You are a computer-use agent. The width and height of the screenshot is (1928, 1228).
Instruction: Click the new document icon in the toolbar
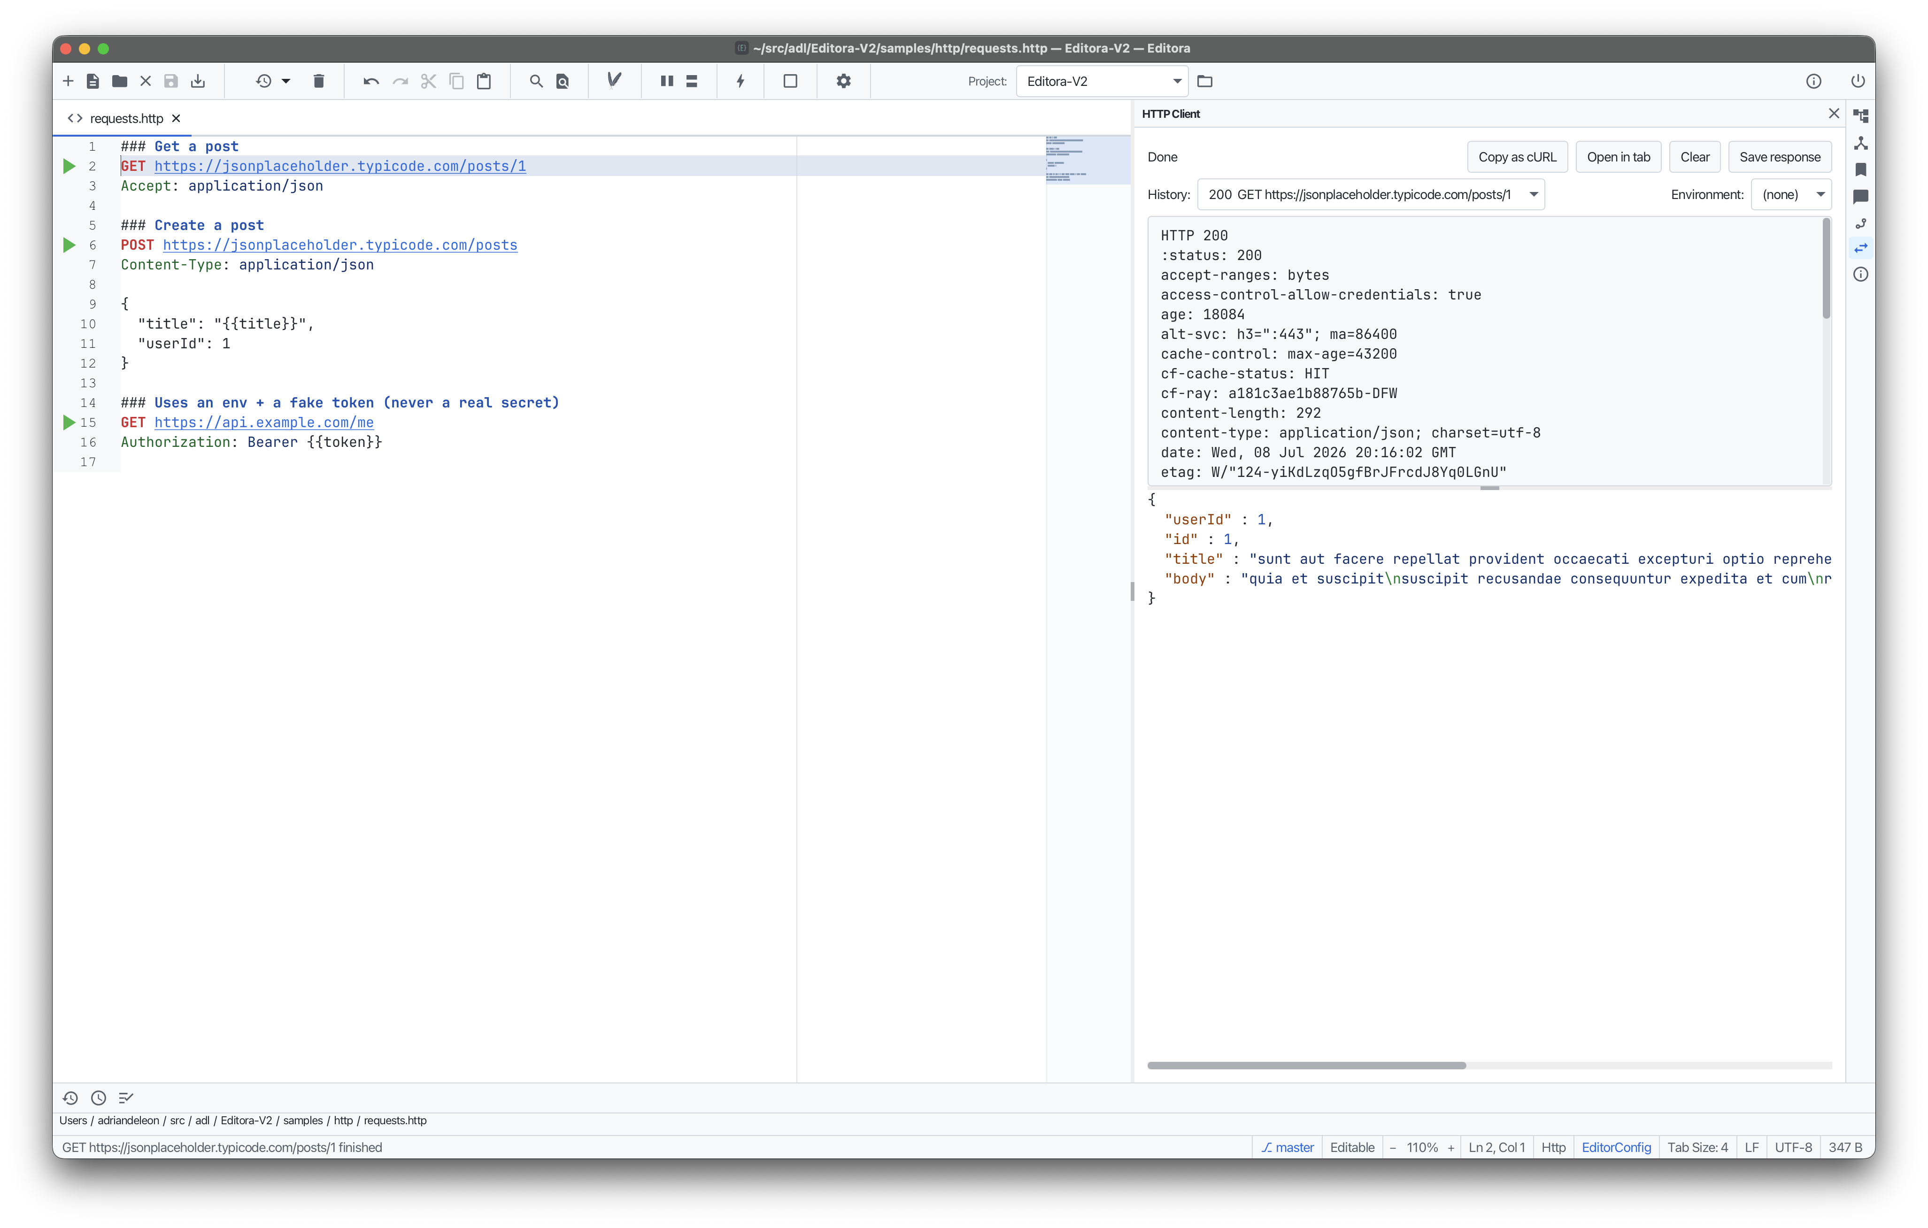tap(93, 81)
